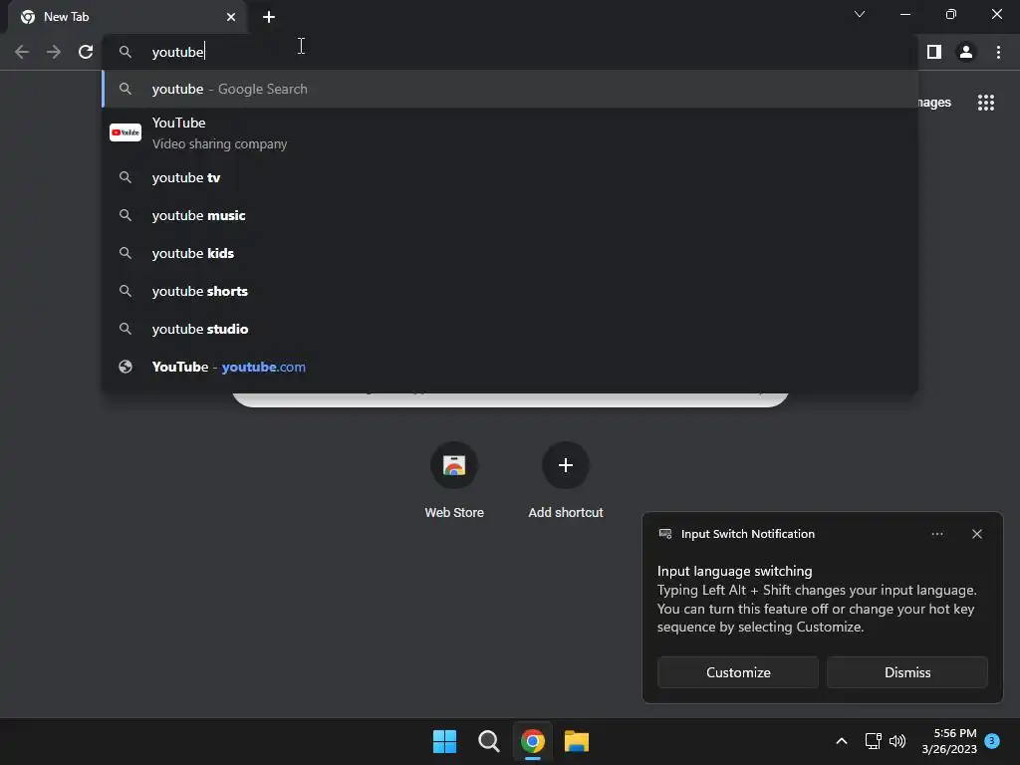Open the Chrome three-dot menu
The image size is (1020, 765).
[x=998, y=52]
